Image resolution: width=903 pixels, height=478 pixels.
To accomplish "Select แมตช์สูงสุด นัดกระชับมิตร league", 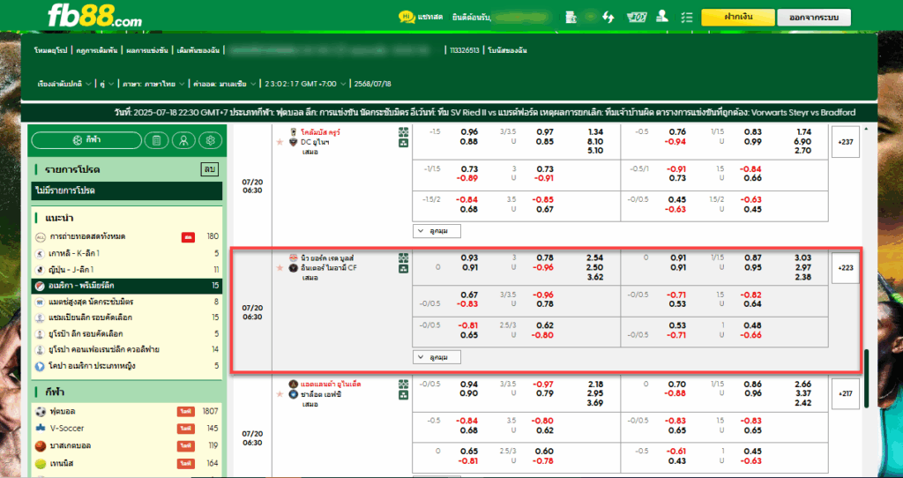I will pos(127,302).
